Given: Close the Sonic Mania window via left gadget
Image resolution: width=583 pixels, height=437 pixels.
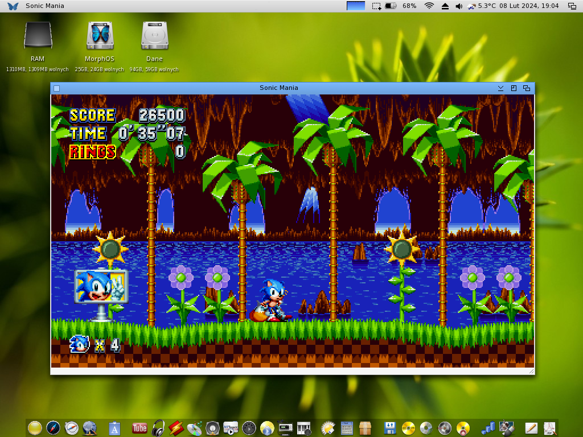Looking at the screenshot, I should click(x=56, y=88).
